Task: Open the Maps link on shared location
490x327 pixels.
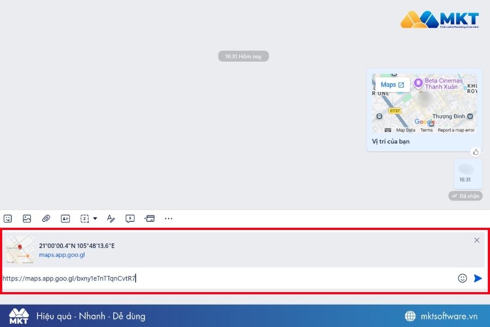Action: [x=392, y=85]
